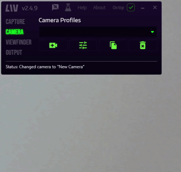Open the OUTPUT tab

(x=14, y=52)
